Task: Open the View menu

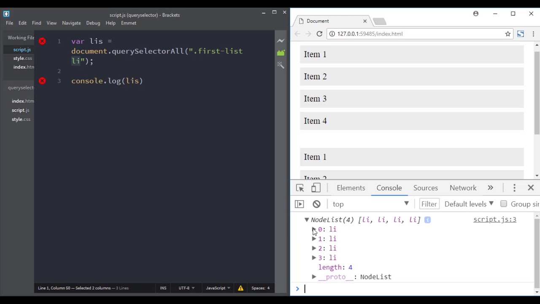Action: click(51, 23)
